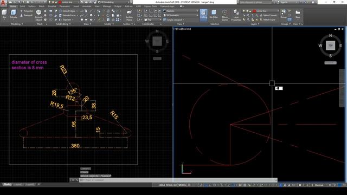Screen dimensions: 347x195
Task: Open the Annotate ribbon tab
Action: click(x=87, y=6)
